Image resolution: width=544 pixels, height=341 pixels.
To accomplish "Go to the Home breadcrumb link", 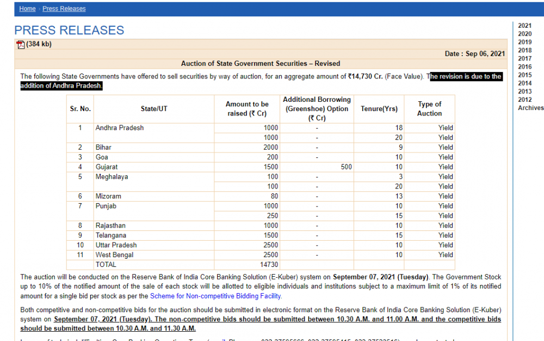I will pos(27,9).
